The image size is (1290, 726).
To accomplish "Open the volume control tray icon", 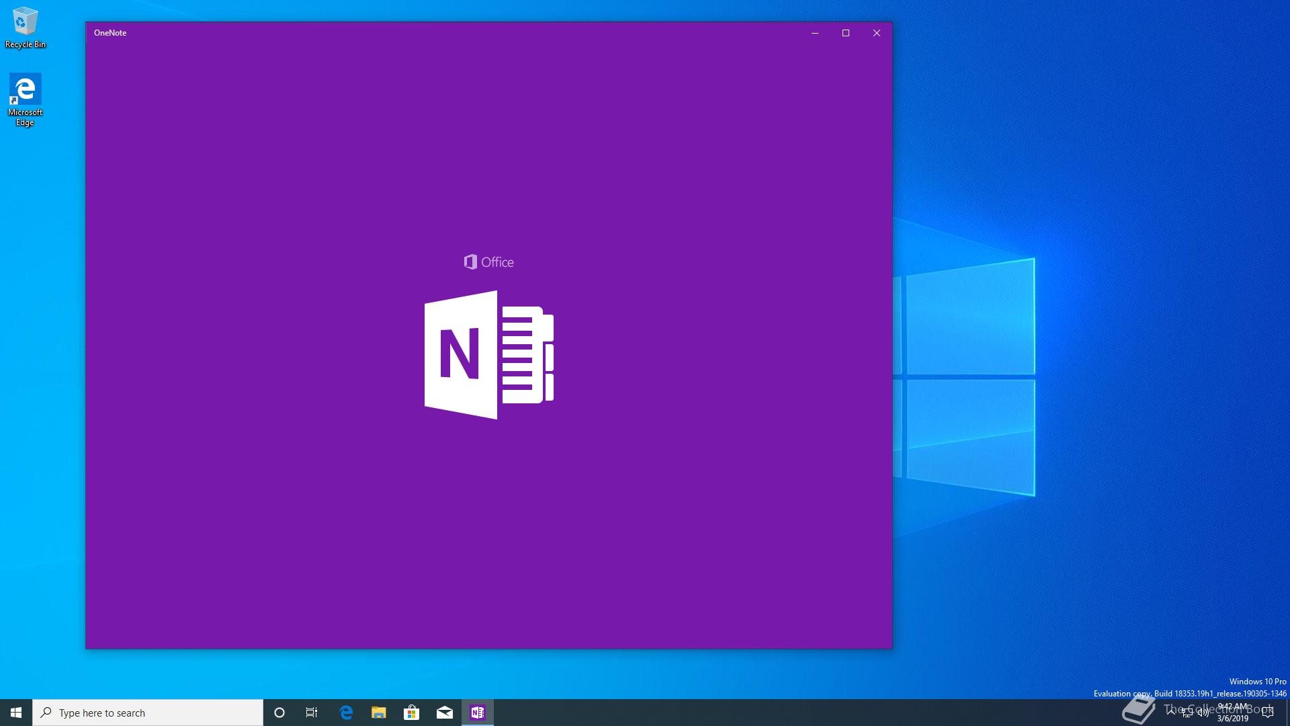I will pos(1203,713).
